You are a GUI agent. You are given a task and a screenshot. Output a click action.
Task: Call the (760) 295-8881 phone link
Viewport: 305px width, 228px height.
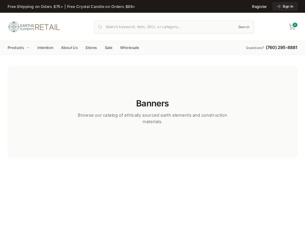[281, 48]
